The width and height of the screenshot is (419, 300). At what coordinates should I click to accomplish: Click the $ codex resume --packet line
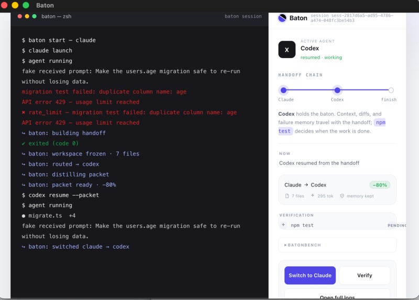click(60, 195)
